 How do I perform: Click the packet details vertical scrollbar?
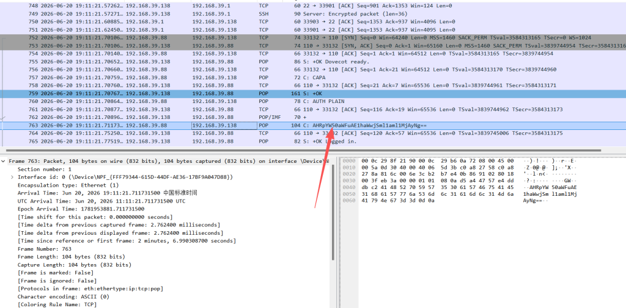[x=333, y=212]
